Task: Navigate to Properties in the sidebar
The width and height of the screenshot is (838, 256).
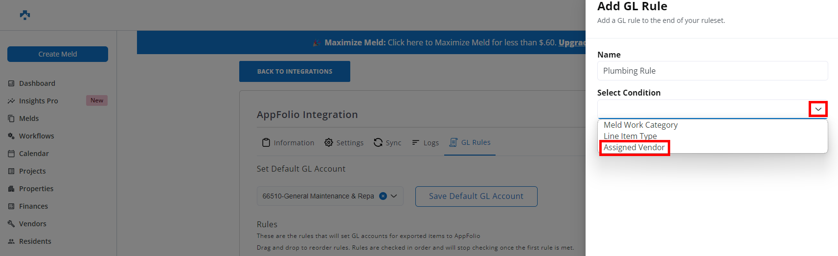Action: [x=36, y=189]
